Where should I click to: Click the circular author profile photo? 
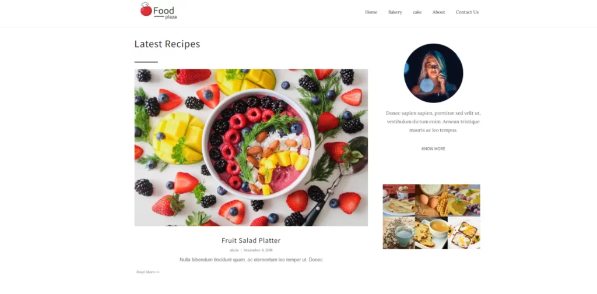(433, 73)
